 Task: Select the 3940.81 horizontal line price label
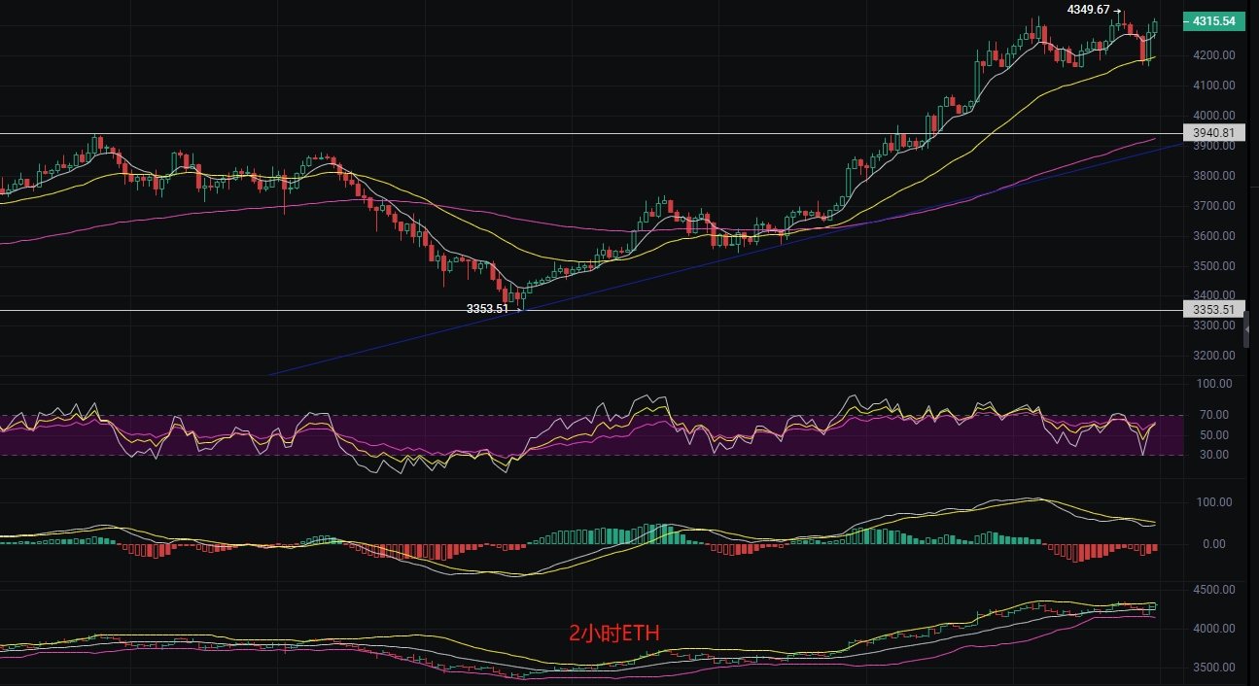(1212, 133)
